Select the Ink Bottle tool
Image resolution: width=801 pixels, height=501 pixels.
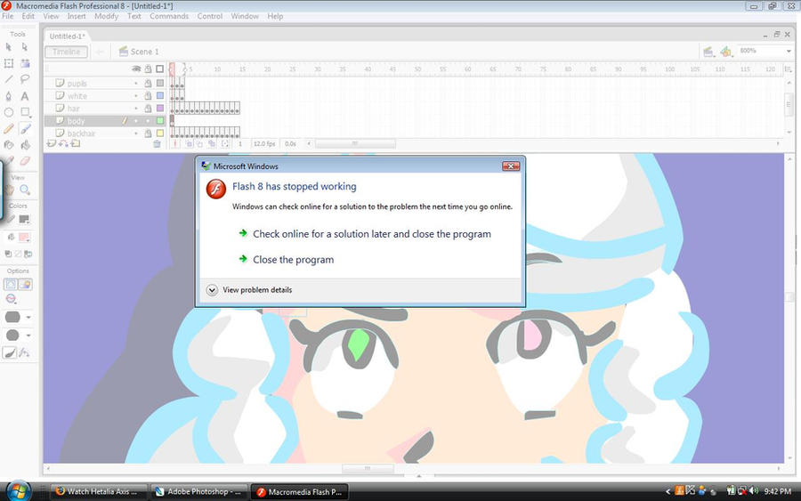click(9, 145)
